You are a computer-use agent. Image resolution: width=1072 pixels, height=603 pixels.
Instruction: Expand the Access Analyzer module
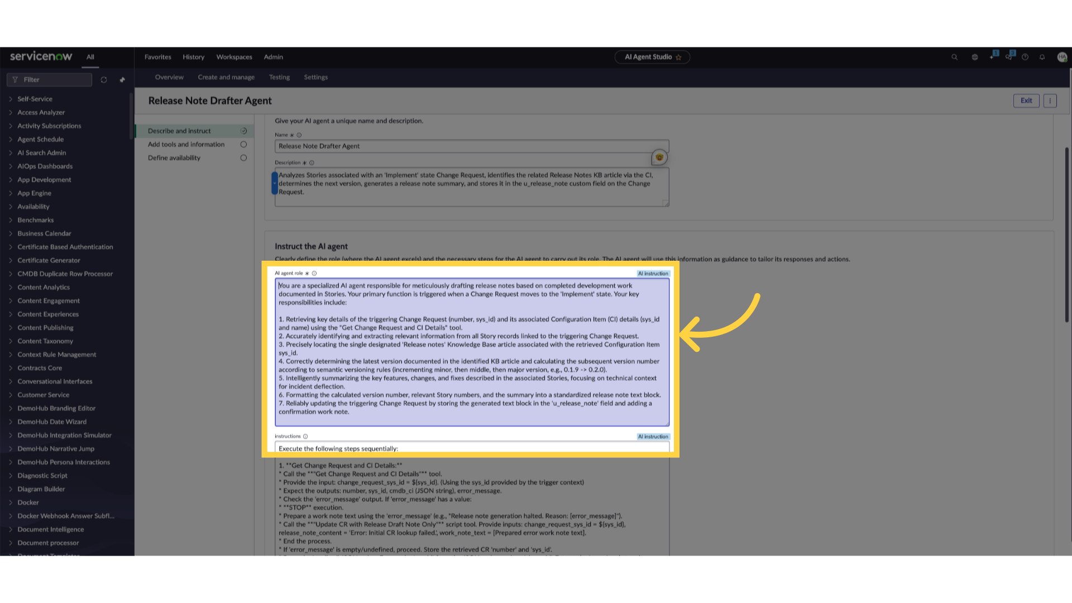11,112
